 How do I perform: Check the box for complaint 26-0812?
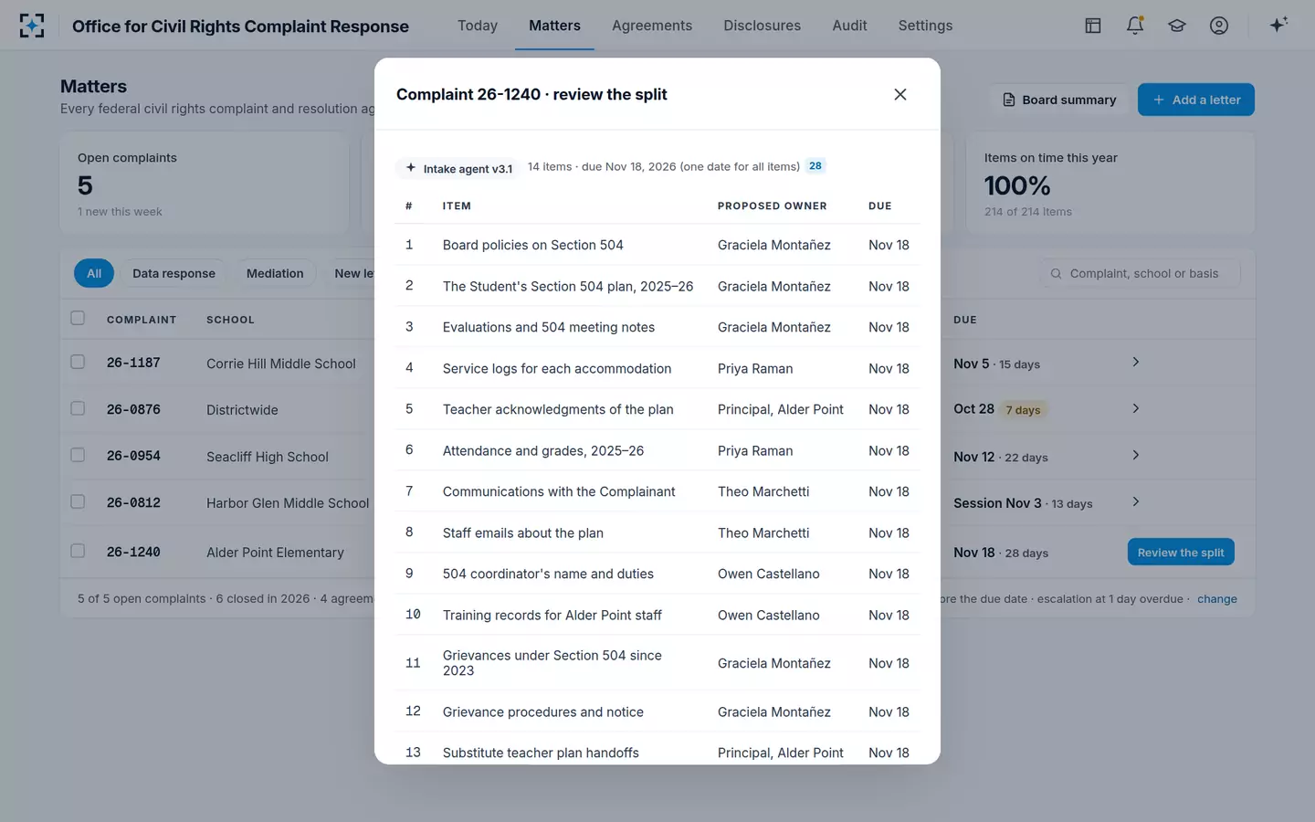[x=78, y=501]
